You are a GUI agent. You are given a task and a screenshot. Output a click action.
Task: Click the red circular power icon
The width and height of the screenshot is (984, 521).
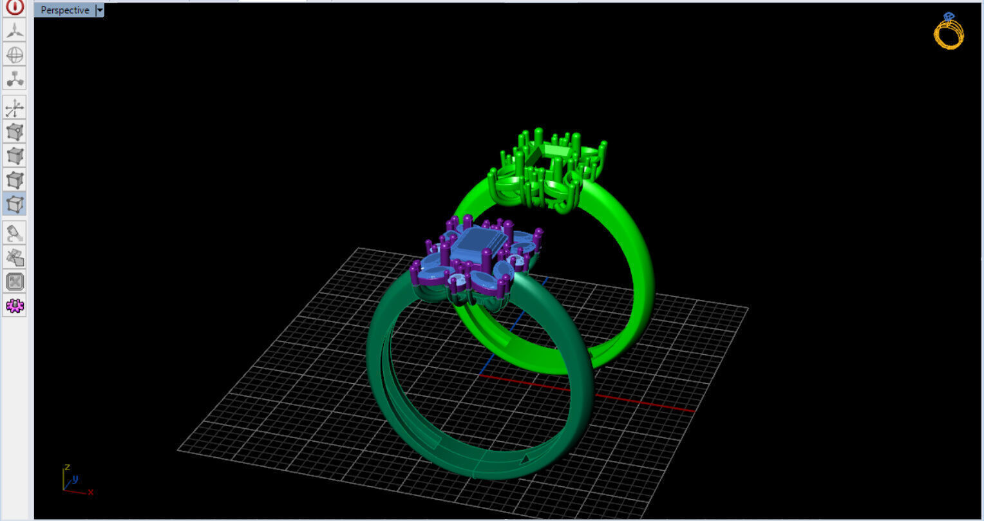point(15,7)
